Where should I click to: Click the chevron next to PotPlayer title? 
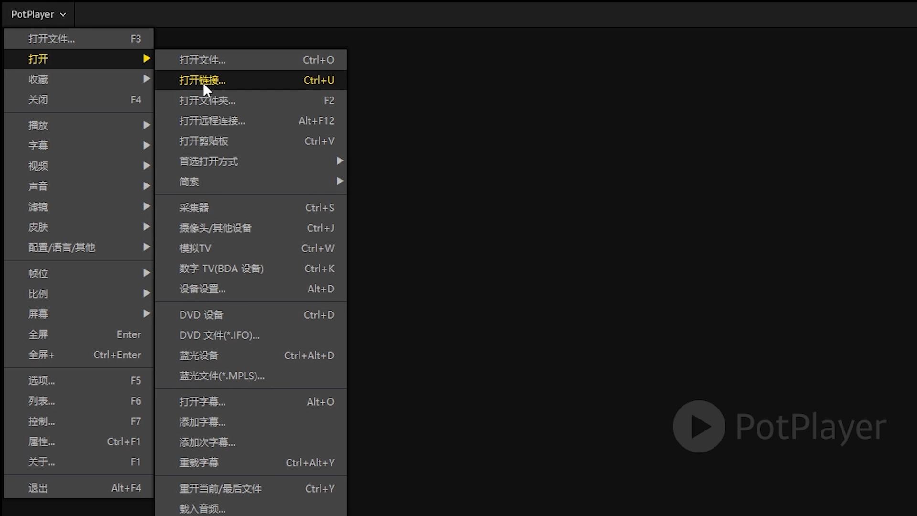click(x=63, y=14)
